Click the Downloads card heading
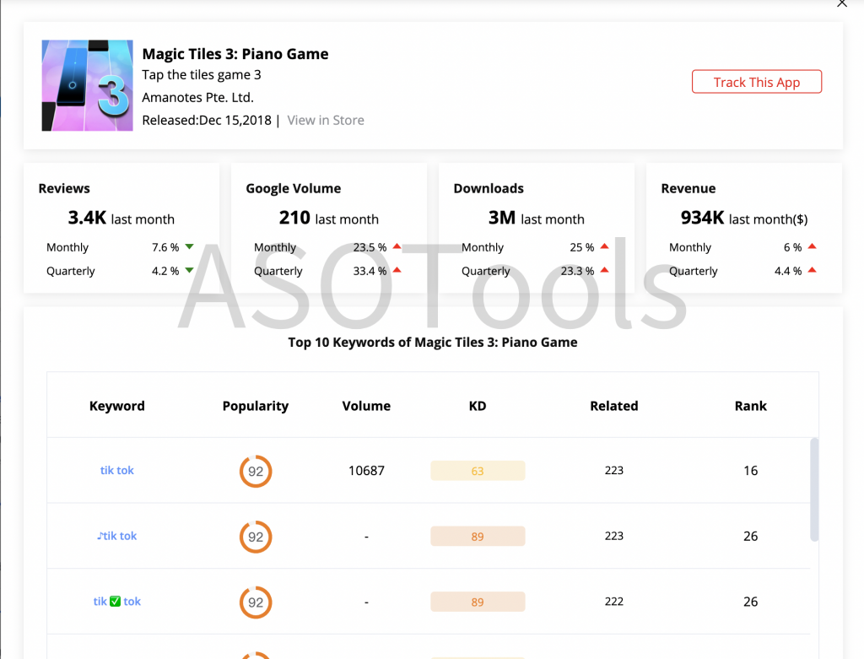This screenshot has height=659, width=864. (489, 188)
